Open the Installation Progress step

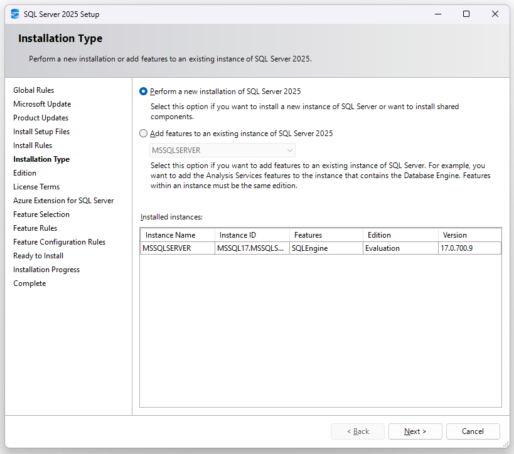[46, 269]
